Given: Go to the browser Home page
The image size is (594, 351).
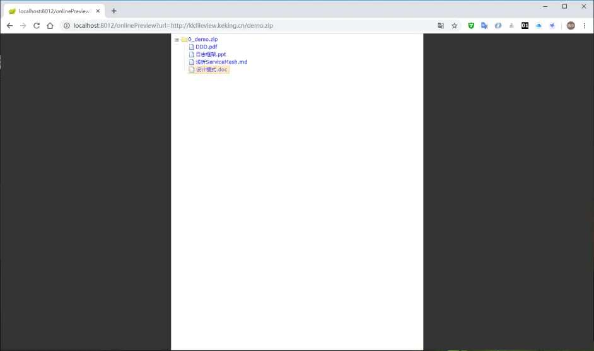Looking at the screenshot, I should 50,26.
